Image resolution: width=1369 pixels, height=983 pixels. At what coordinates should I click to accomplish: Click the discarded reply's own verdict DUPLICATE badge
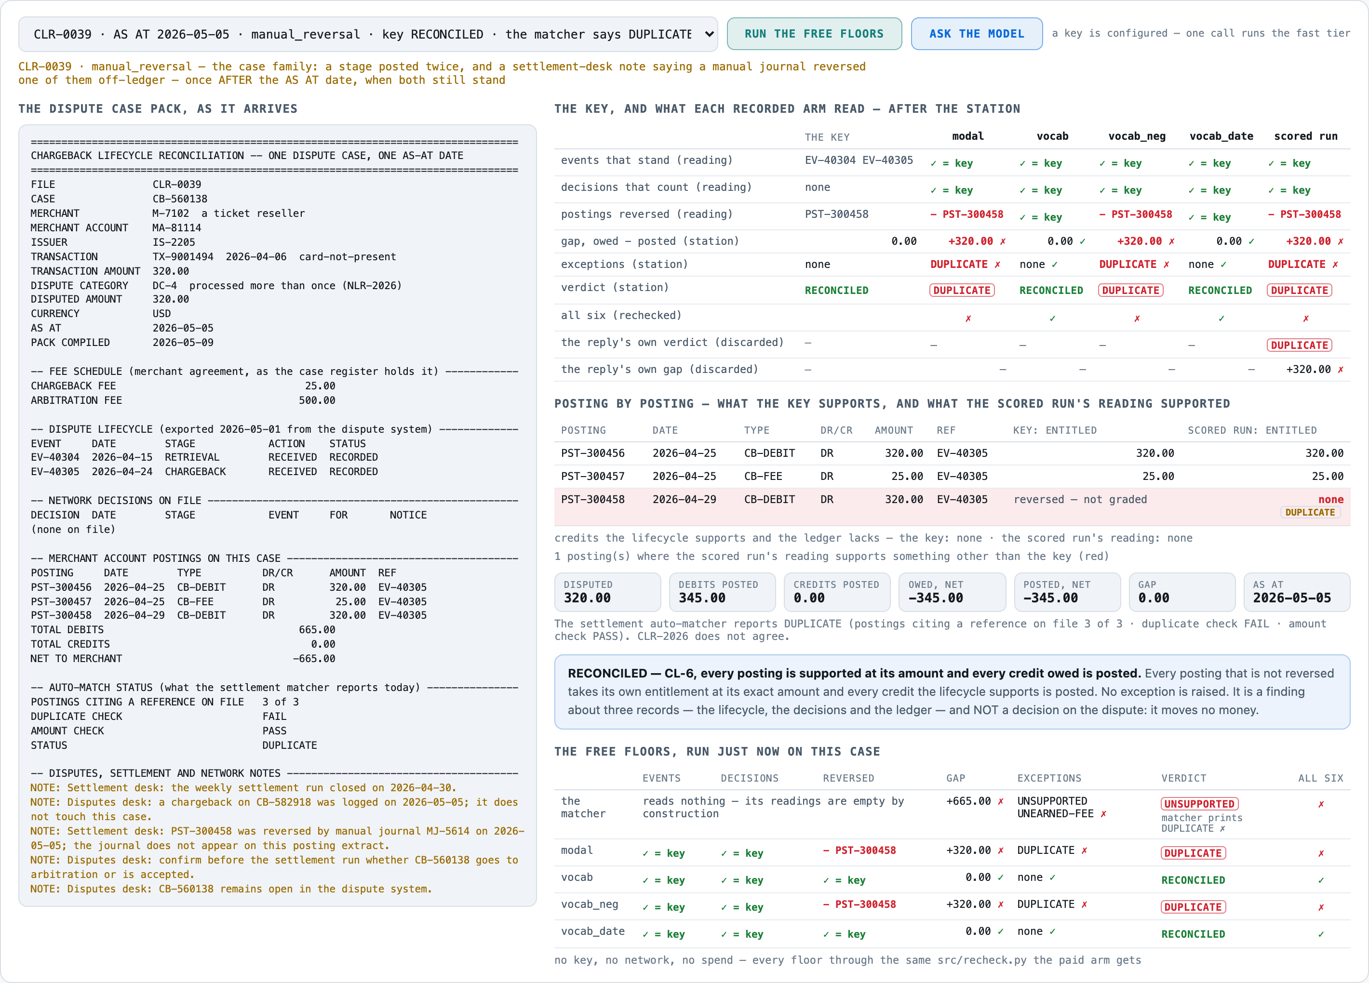[1300, 345]
